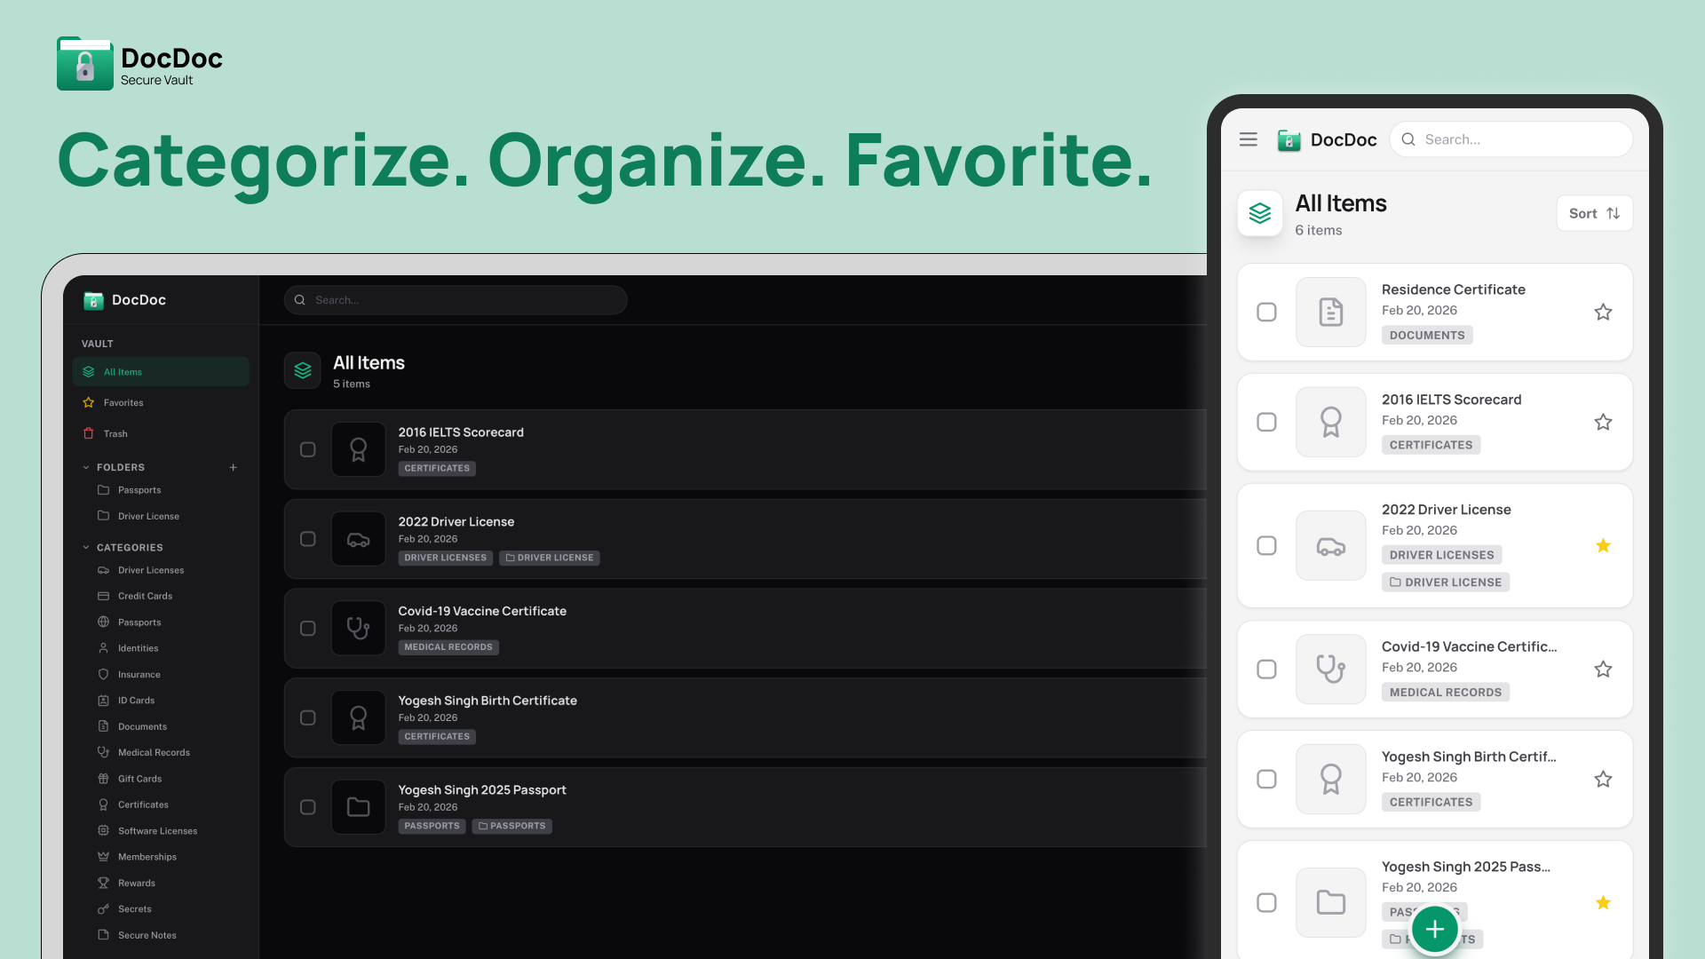Open the Sort dropdown

pos(1594,213)
